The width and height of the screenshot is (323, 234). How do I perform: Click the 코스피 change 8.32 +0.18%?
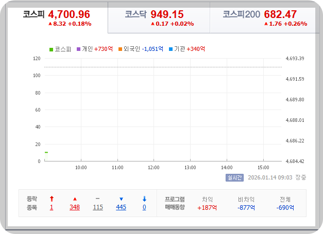tap(70, 24)
